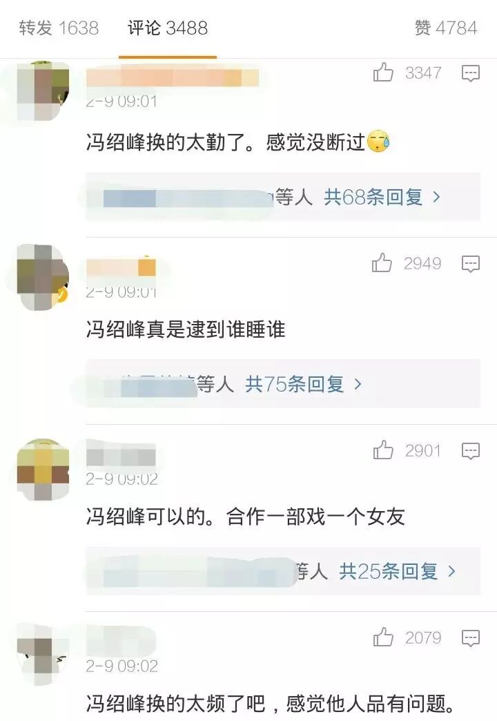
Task: Open second commenter's avatar profile
Action: (43, 277)
